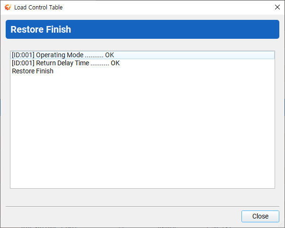
Task: Click the resize grip in the dialog corner
Action: pos(282,225)
